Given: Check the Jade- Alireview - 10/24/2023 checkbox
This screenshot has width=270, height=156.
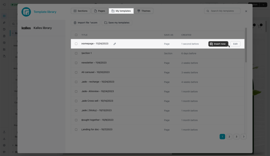Looking at the screenshot, I should 76,92.
